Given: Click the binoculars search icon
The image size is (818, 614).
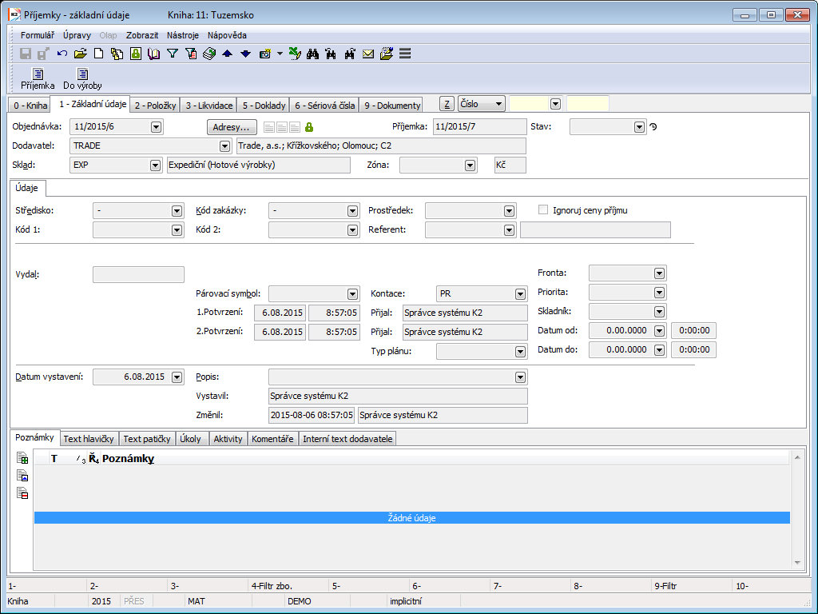Looking at the screenshot, I should point(313,54).
